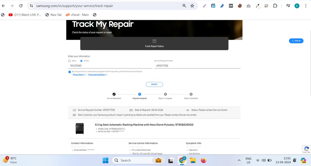Click the Repair in progress step 3 marker
311x166 pixels.
(165, 94)
